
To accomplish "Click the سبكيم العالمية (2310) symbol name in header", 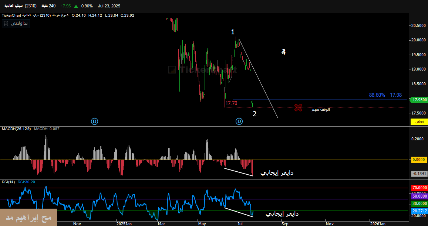I will point(20,6).
